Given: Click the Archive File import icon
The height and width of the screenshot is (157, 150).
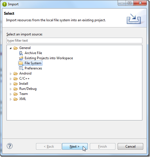Looking at the screenshot, I should tap(21, 53).
